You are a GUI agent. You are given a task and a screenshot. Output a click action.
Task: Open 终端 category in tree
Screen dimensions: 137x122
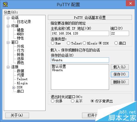click(15, 26)
